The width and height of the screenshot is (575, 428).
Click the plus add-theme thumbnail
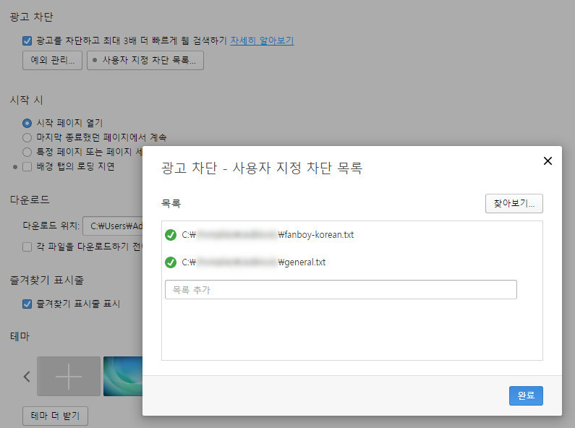coord(69,376)
